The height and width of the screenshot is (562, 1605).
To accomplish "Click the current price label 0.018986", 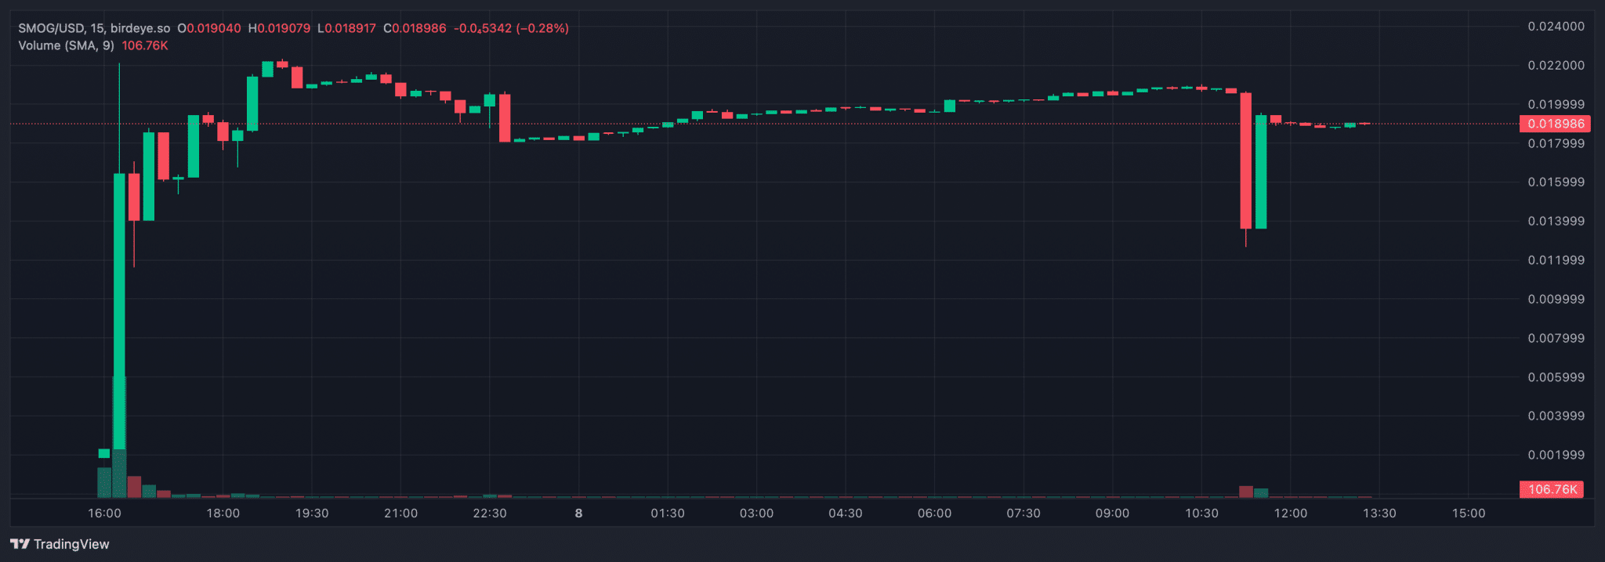I will click(x=1556, y=124).
